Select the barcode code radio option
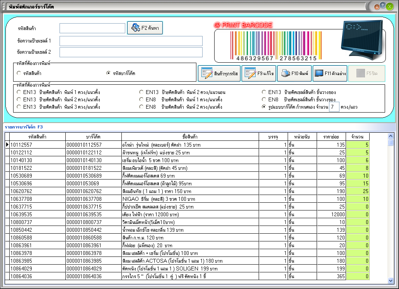The image size is (399, 289). [109, 73]
